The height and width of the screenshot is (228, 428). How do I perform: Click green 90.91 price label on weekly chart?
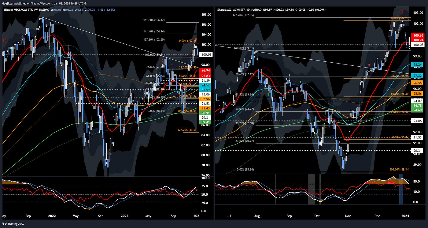[205, 113]
